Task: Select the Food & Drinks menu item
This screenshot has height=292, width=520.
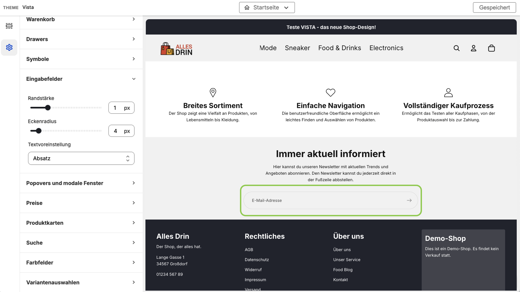Action: click(x=340, y=48)
